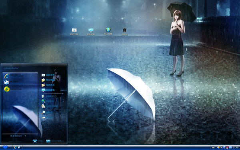Screen dimensions: 240x150
Task: Click the taskbar clock
Action: pos(236,148)
